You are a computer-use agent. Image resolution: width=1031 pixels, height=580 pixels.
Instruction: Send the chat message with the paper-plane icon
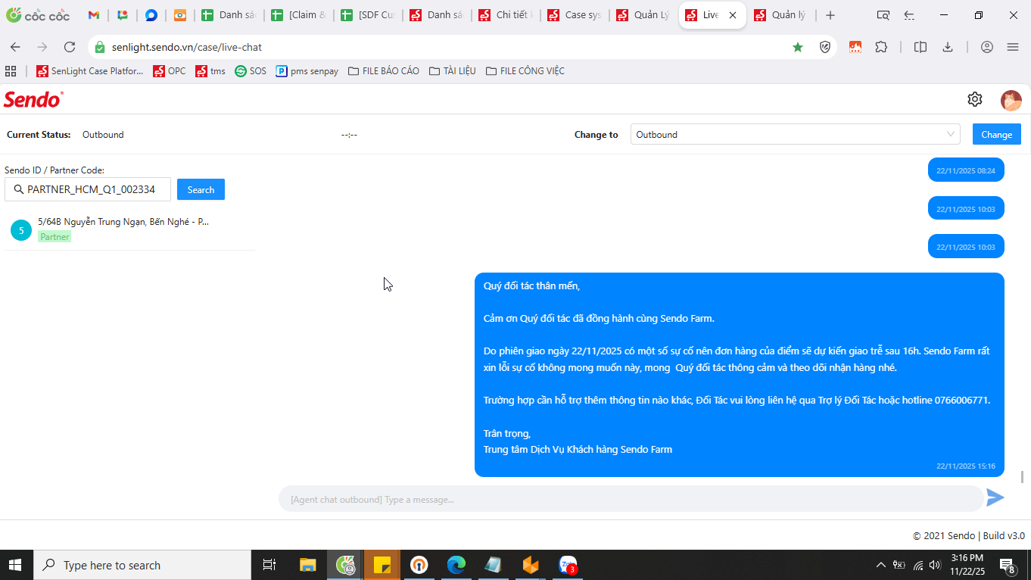point(995,497)
